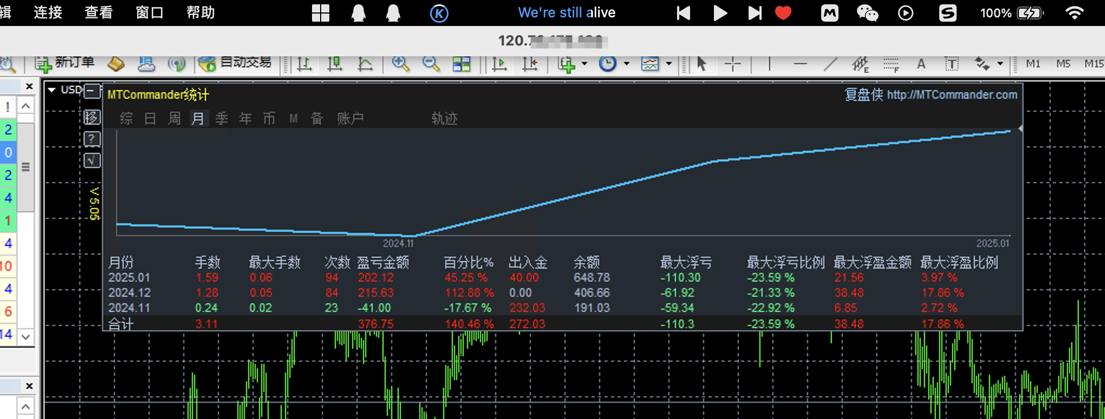Viewport: 1105px width, 419px height.
Task: Switch to M1 timeframe
Action: click(1033, 64)
